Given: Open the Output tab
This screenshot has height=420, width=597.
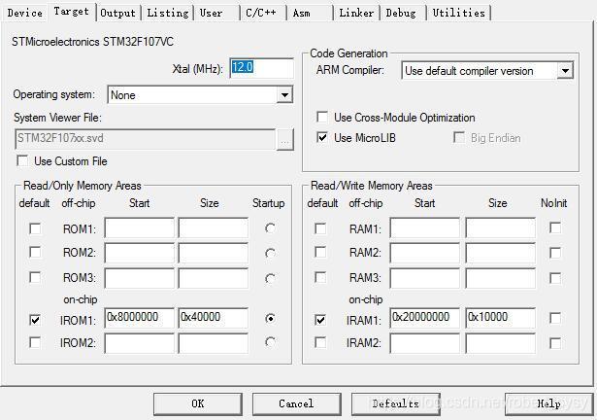Looking at the screenshot, I should click(118, 13).
